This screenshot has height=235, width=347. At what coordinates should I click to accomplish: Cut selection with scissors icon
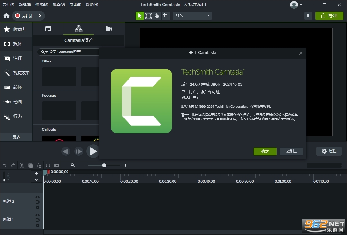tap(22, 165)
